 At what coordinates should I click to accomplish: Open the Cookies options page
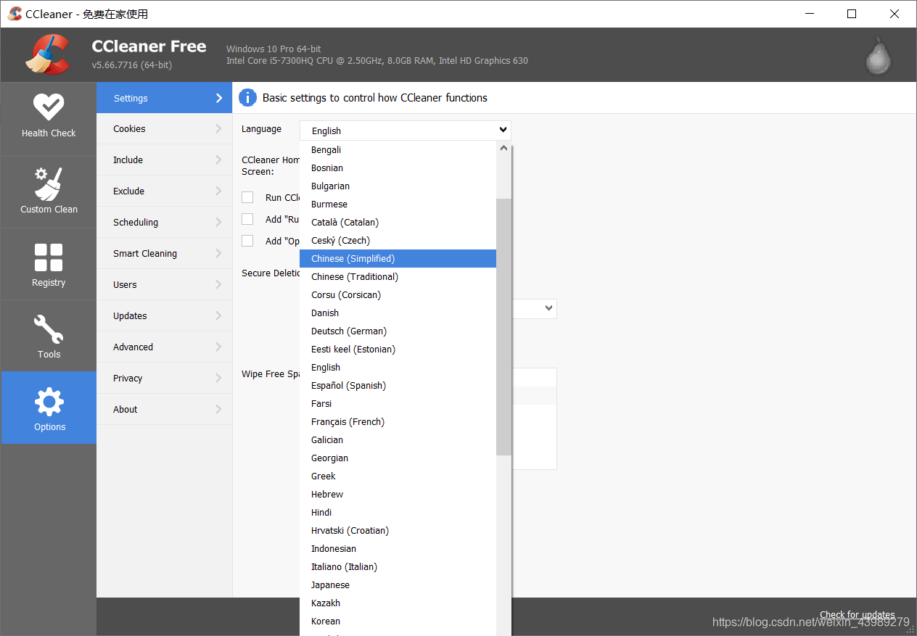click(x=164, y=129)
